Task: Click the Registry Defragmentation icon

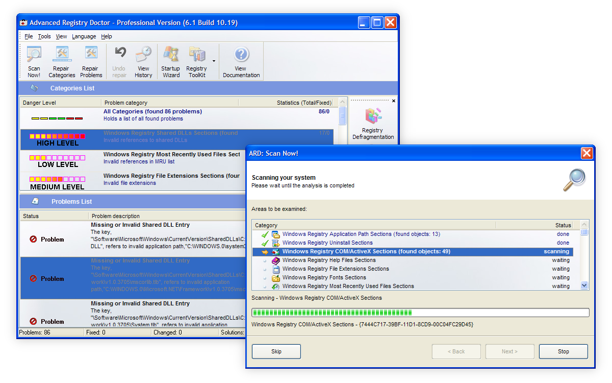Action: click(x=373, y=115)
